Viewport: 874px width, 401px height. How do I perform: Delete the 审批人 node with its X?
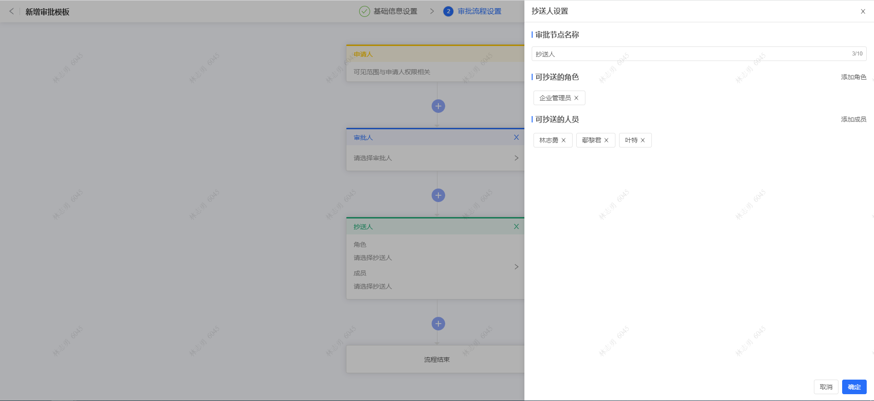pyautogui.click(x=516, y=137)
